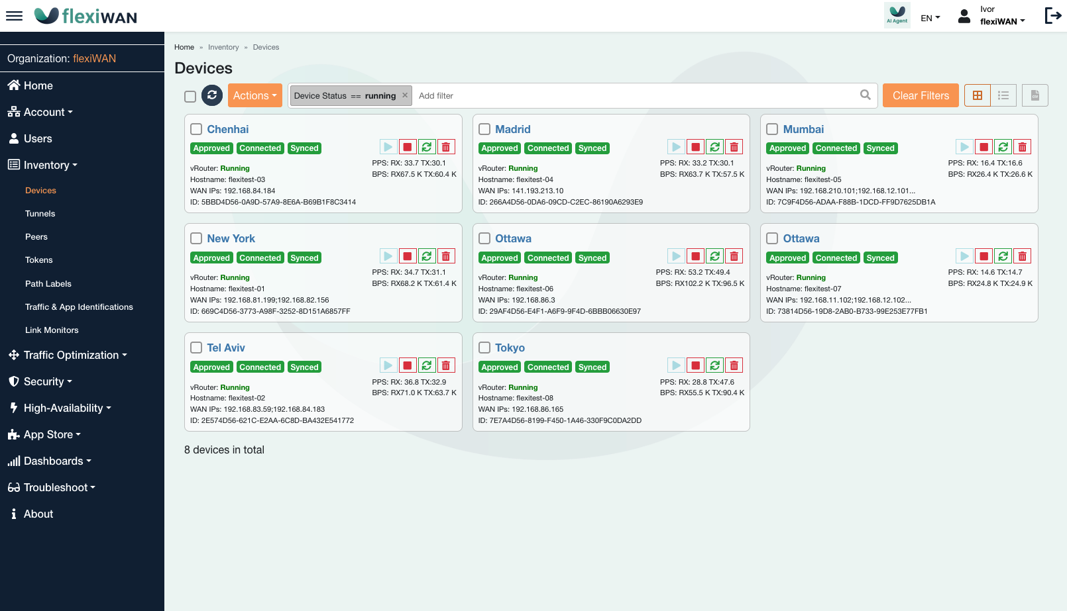Image resolution: width=1067 pixels, height=611 pixels.
Task: Tick the Tel Aviv device checkbox
Action: click(x=196, y=348)
